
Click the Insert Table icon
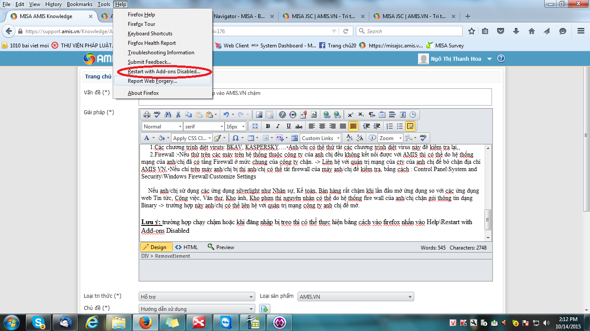[251, 138]
